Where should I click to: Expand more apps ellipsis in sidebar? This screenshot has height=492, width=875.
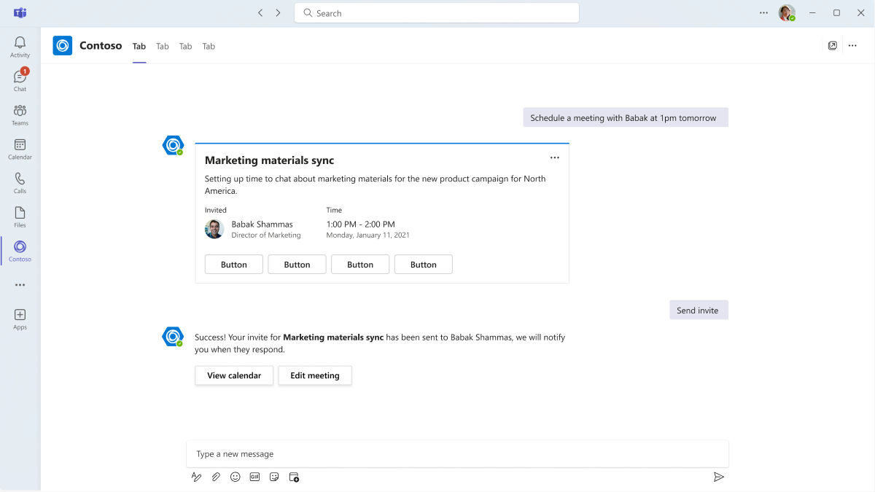click(20, 285)
